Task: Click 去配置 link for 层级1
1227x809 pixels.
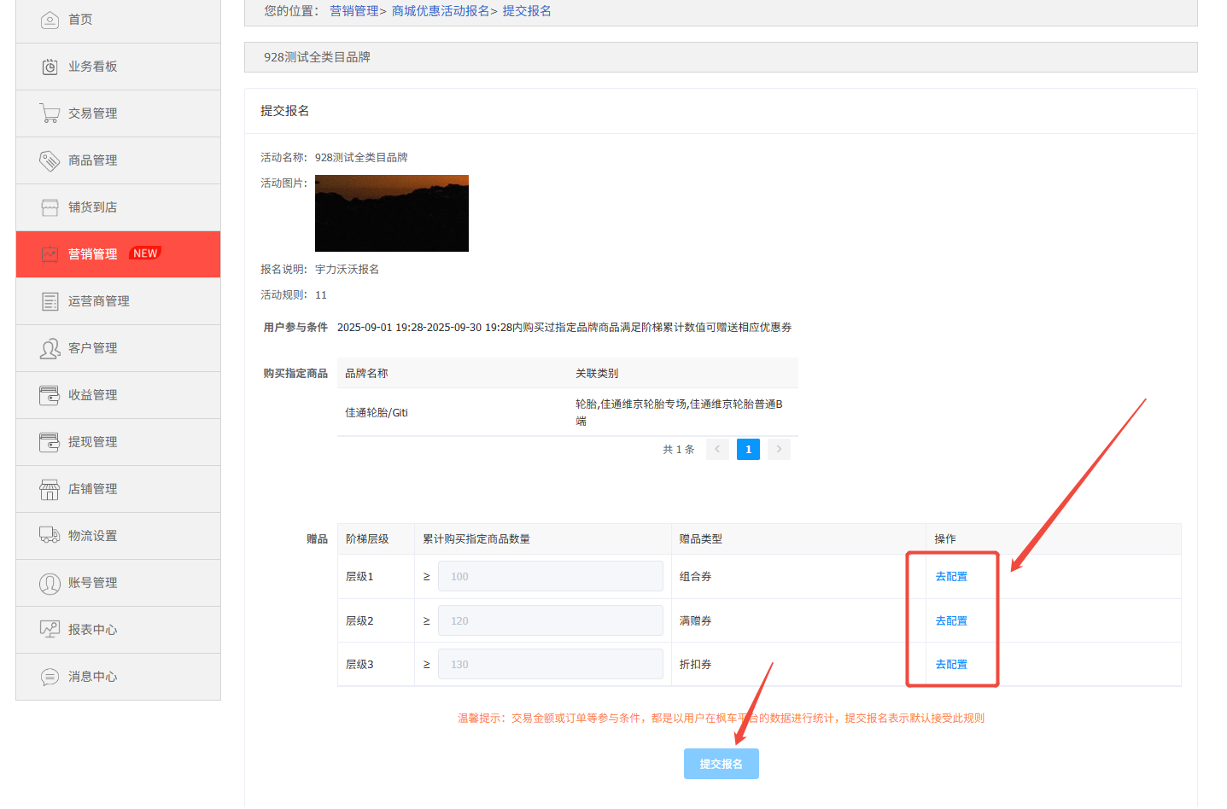Action: 951,576
